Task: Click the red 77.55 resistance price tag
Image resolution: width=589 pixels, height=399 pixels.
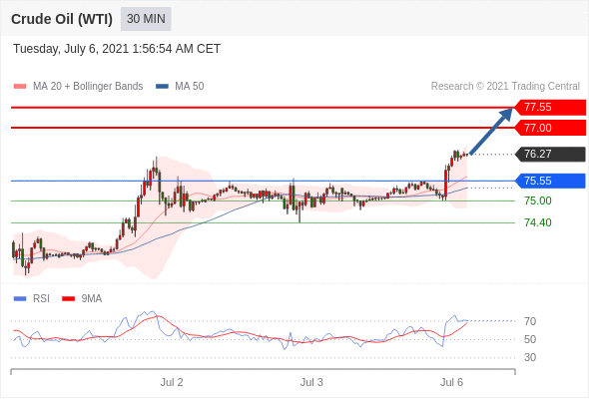Action: coord(550,108)
